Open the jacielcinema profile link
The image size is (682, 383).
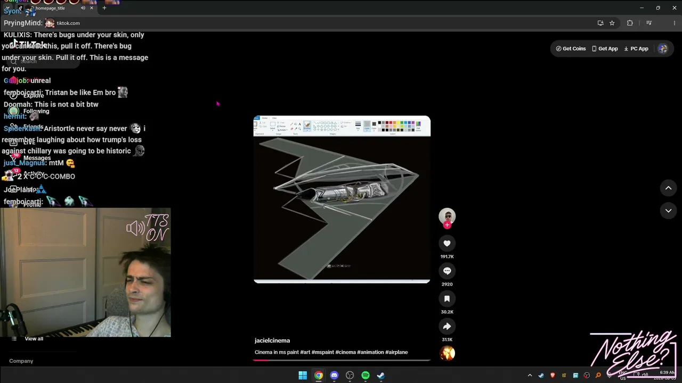pos(272,340)
